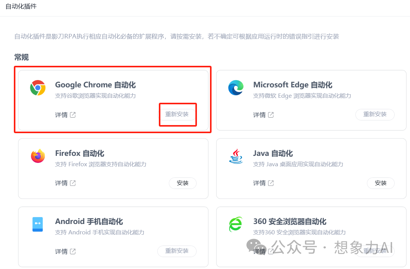Click the Microsoft Edge 自动化 title

click(x=293, y=85)
